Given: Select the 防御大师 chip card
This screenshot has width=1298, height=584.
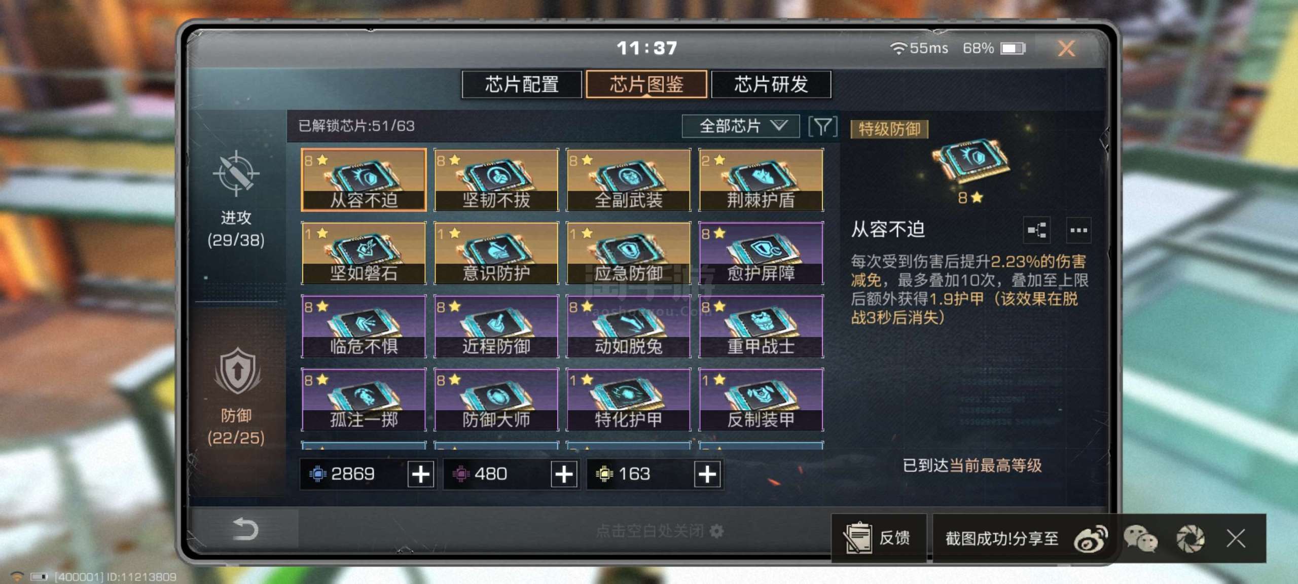Looking at the screenshot, I should pos(496,399).
